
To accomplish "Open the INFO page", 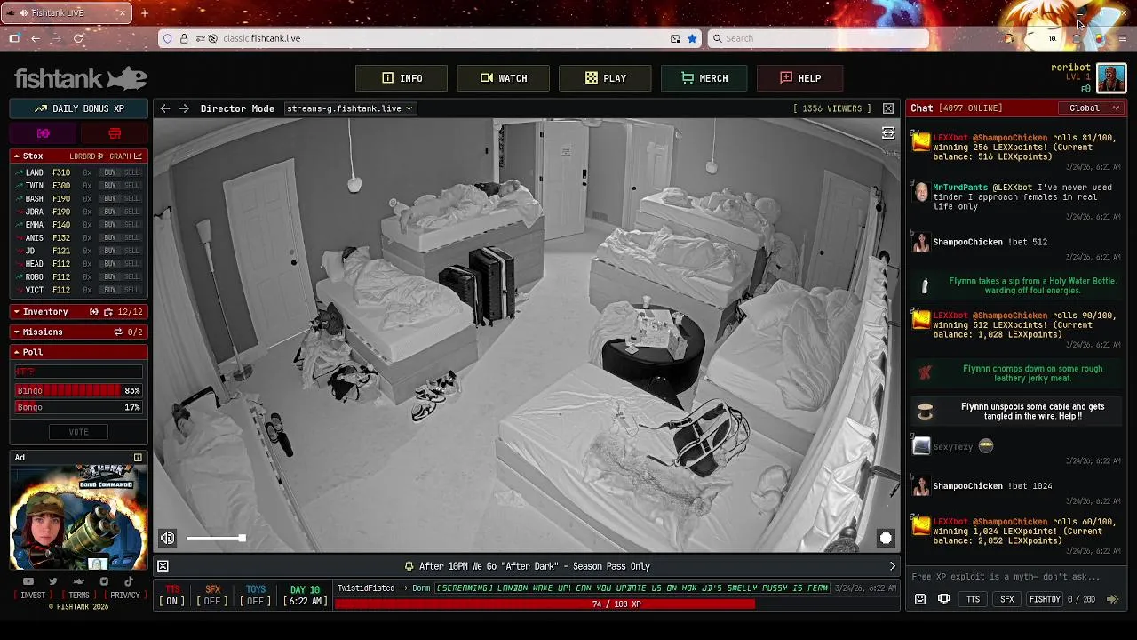I will (x=402, y=78).
